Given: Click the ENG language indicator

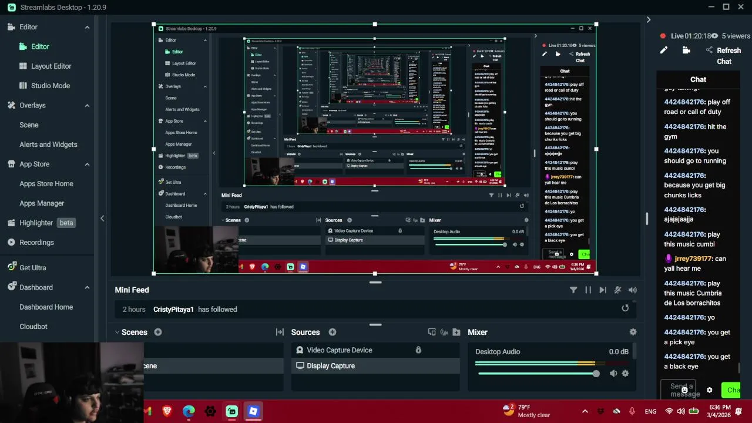Looking at the screenshot, I should click(x=651, y=411).
